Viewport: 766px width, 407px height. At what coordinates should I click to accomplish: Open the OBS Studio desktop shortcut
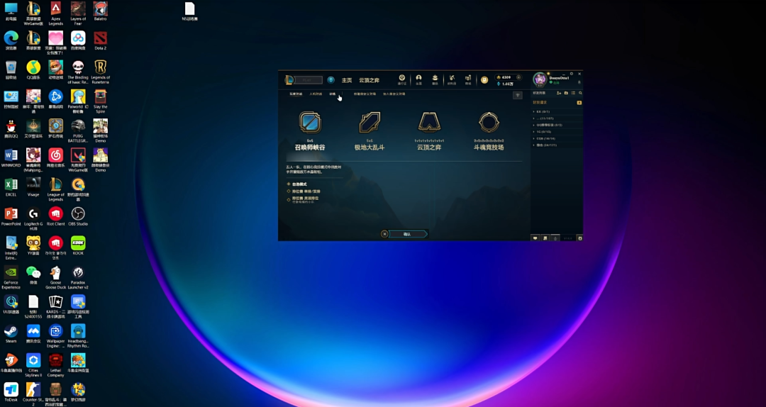click(78, 216)
